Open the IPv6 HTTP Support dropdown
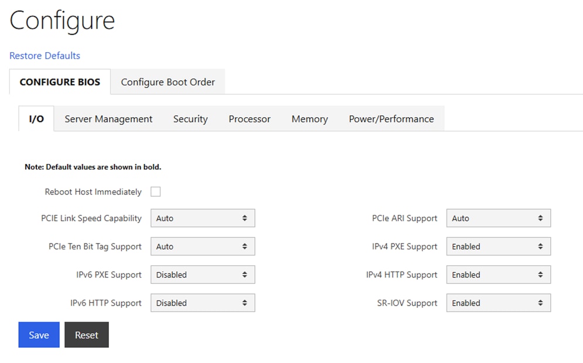This screenshot has height=363, width=583. pyautogui.click(x=202, y=303)
